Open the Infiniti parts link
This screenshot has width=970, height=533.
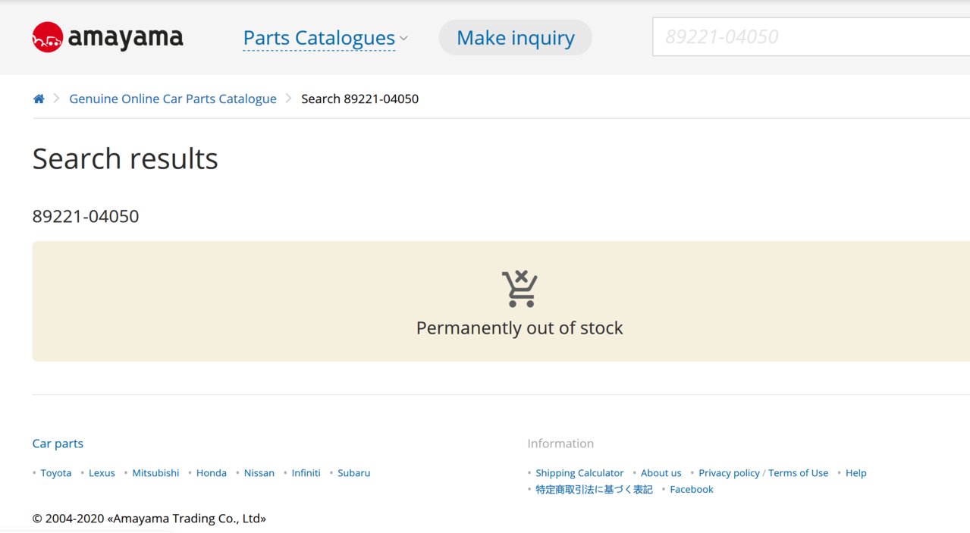pos(306,473)
